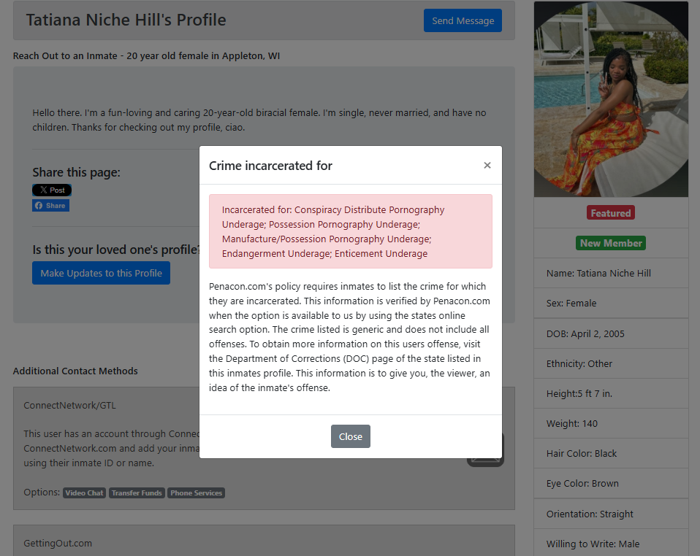Click the green New Member badge
Viewport: 700px width, 556px height.
click(611, 243)
